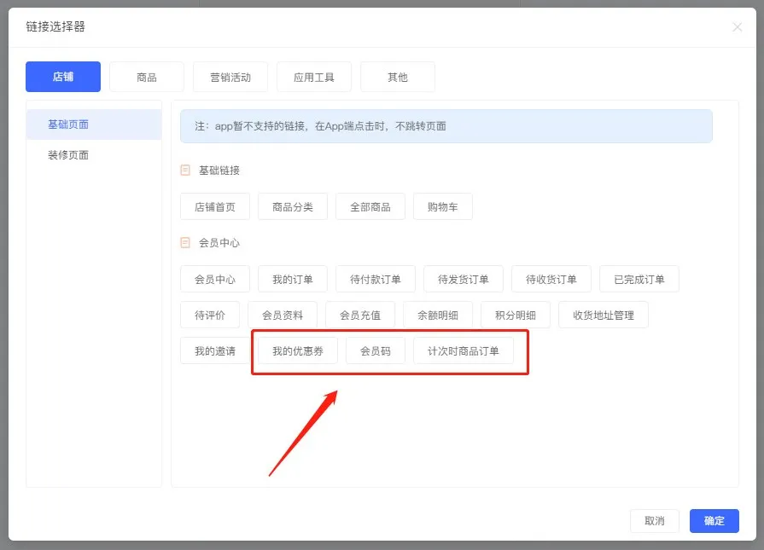The width and height of the screenshot is (764, 550).
Task: Select 计次时商品订单 option
Action: pos(464,351)
